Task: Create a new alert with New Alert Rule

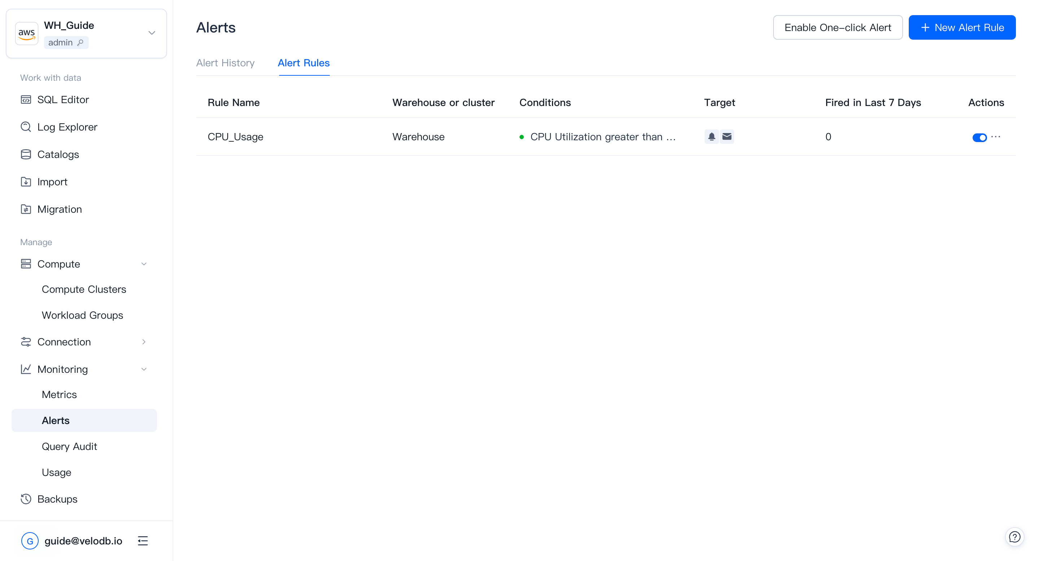Action: tap(963, 27)
